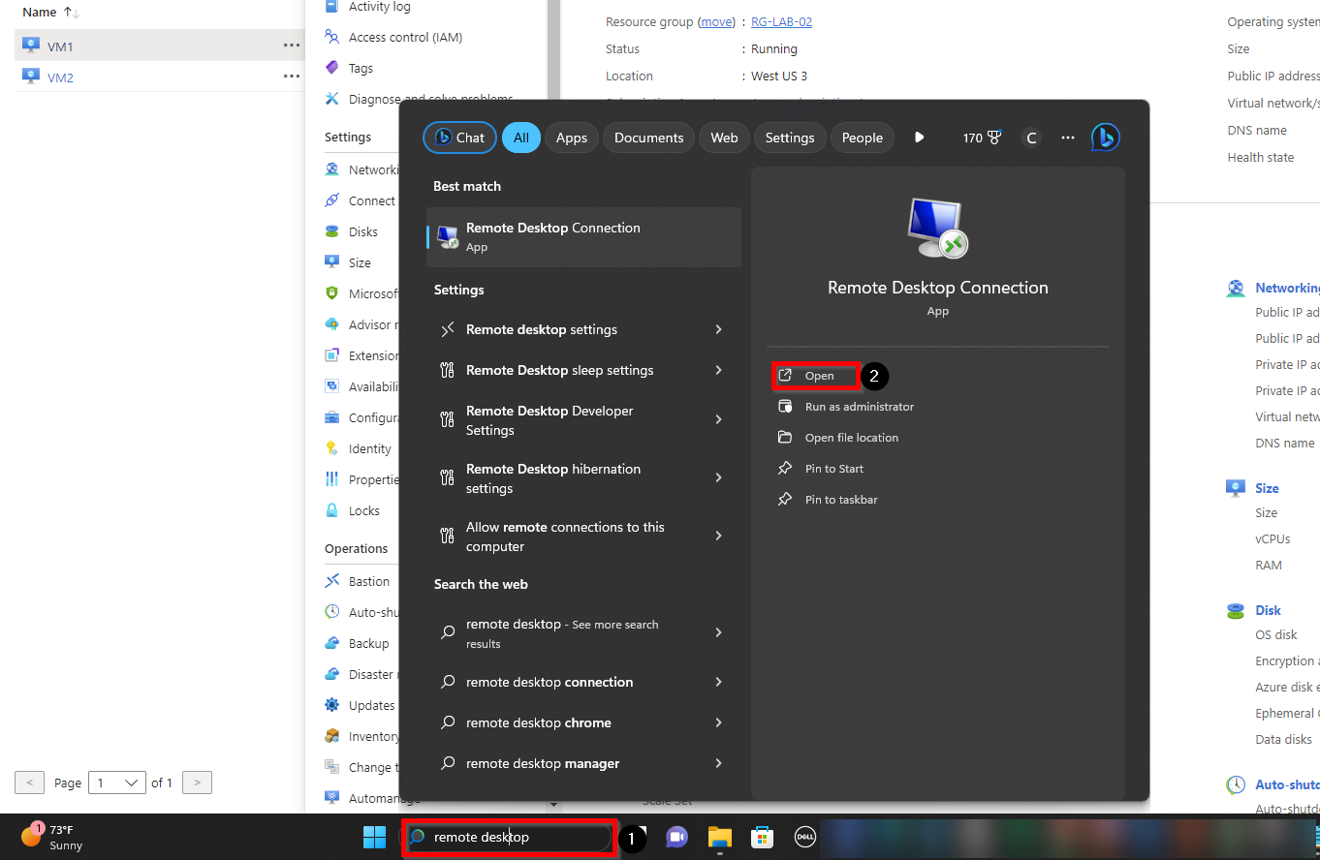This screenshot has height=860, width=1320.
Task: Go to next page in VM list
Action: (198, 783)
